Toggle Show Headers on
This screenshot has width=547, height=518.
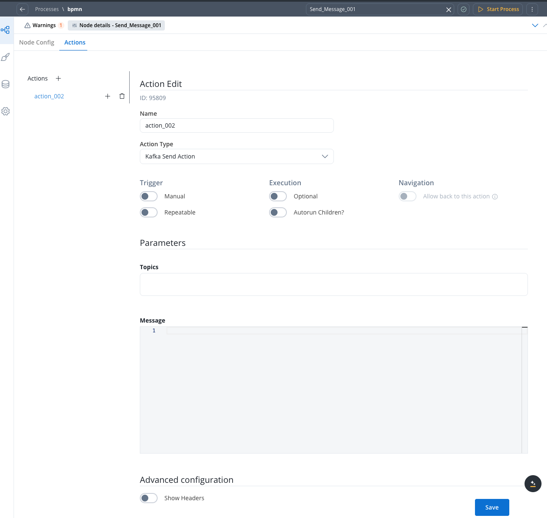(149, 498)
